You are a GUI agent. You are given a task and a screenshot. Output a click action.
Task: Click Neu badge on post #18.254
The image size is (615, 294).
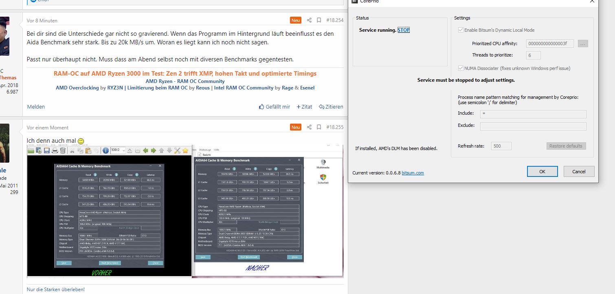point(296,20)
